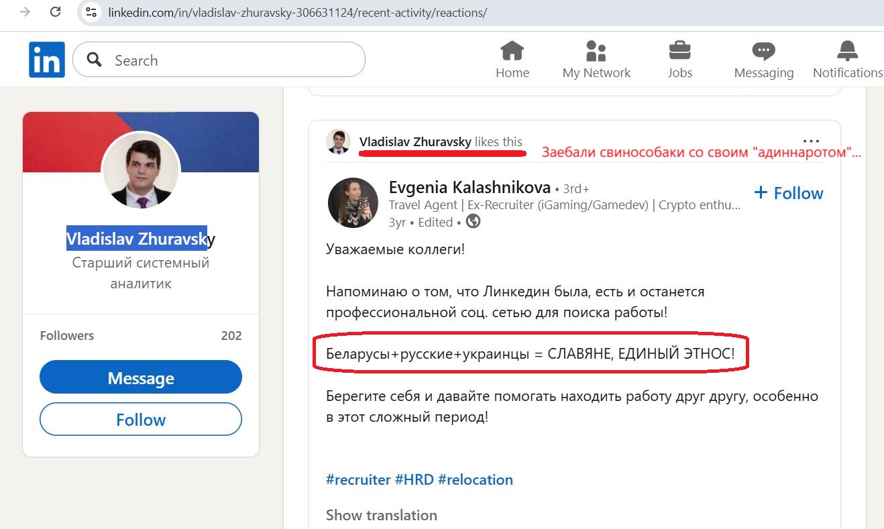884x529 pixels.
Task: Open site information icon in address bar
Action: click(x=91, y=12)
